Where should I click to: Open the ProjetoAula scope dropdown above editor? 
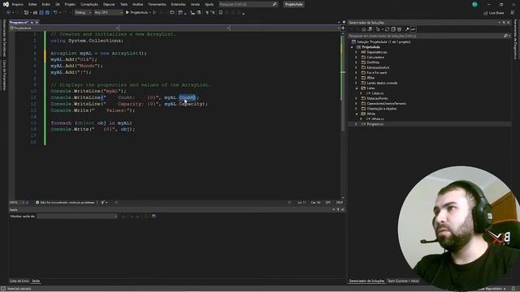(64, 28)
